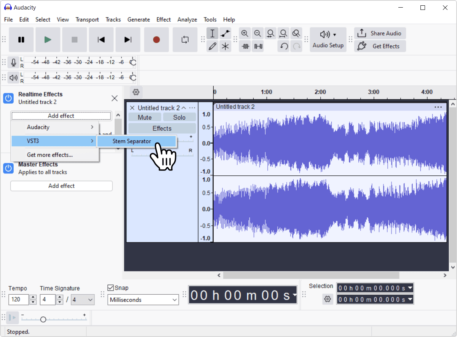
Task: Click Add effect under Realtime Effects
Action: point(61,116)
